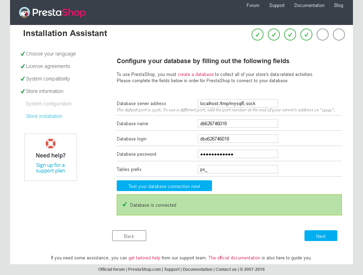Follow the create a database link
363x275 pixels.
click(196, 75)
